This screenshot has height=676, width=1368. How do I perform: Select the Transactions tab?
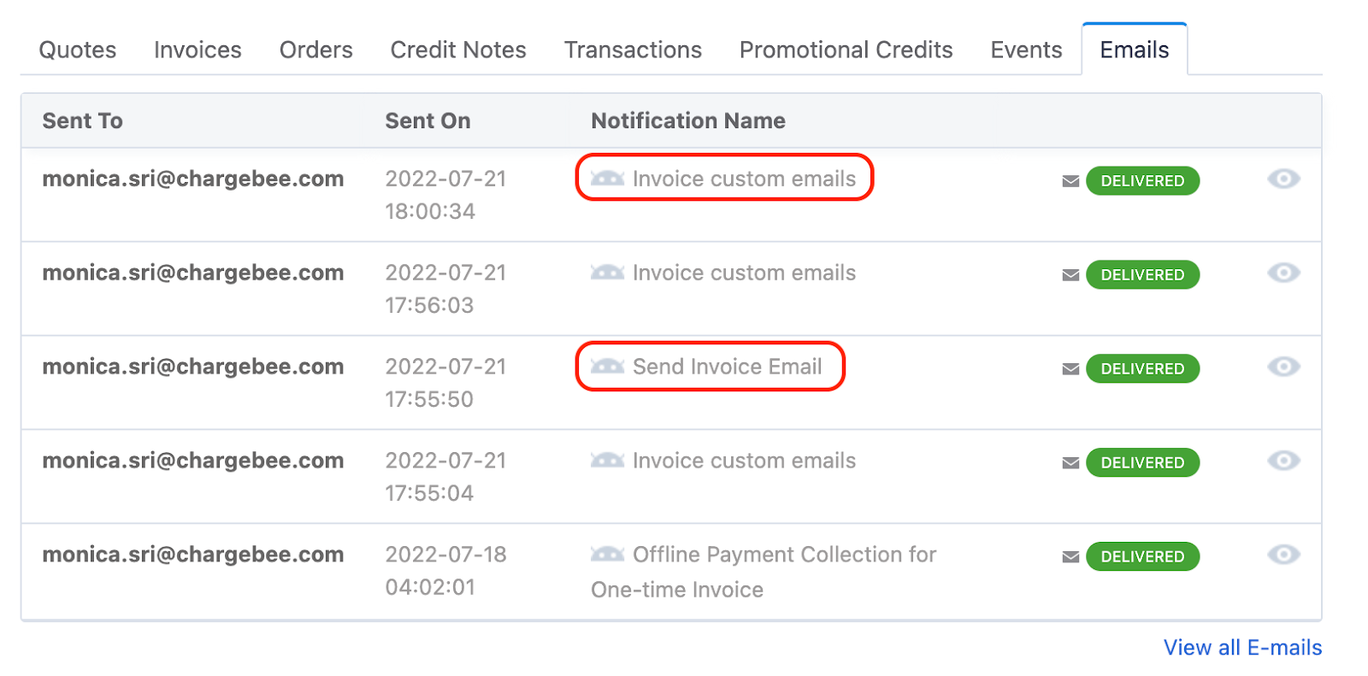(633, 50)
